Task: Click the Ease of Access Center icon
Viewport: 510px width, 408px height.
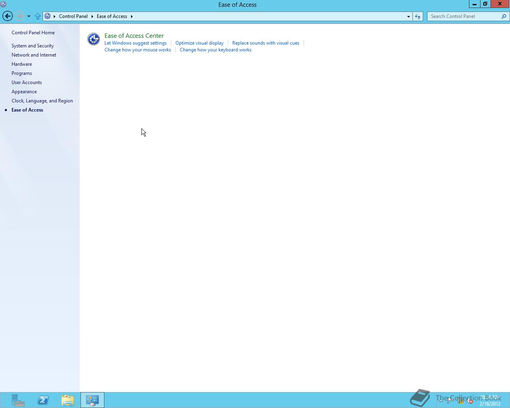Action: pyautogui.click(x=94, y=39)
